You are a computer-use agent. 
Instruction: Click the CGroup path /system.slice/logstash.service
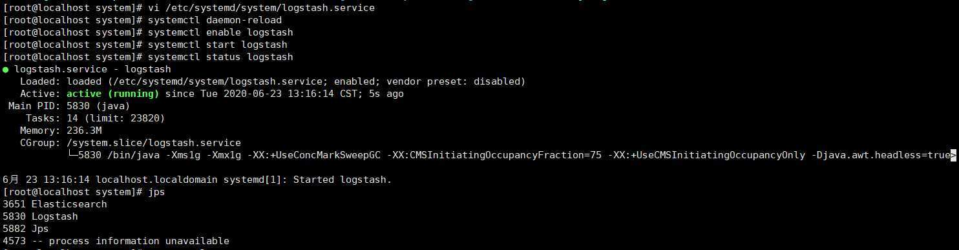154,143
